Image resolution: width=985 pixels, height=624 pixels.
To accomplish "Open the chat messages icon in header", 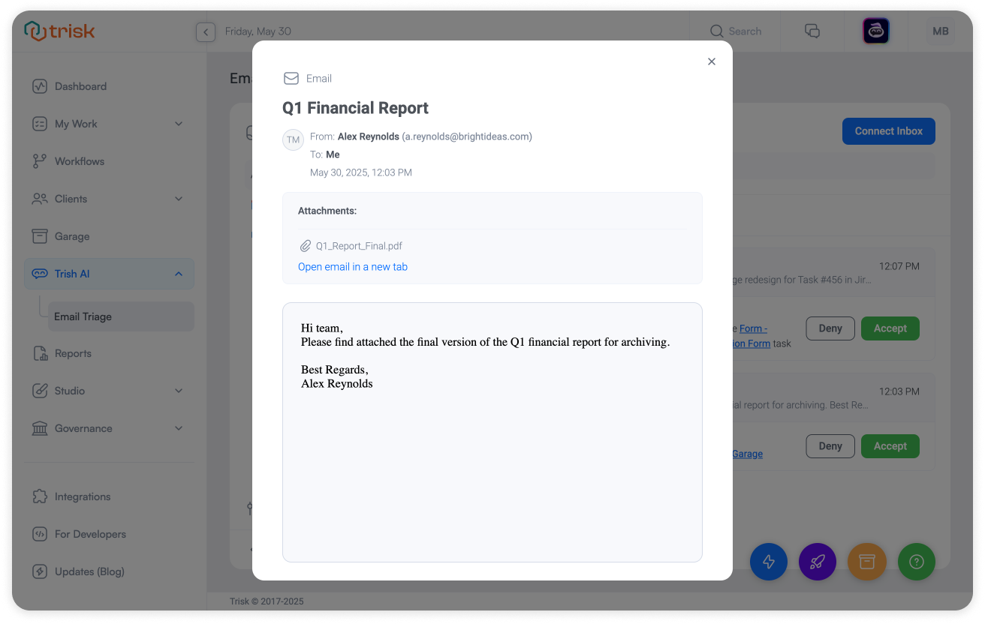I will (812, 31).
